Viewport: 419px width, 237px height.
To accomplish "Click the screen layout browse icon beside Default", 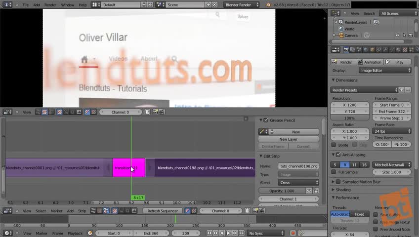I will [x=96, y=5].
